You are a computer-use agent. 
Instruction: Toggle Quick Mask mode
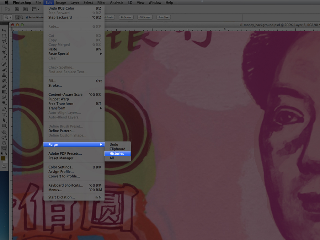4,166
